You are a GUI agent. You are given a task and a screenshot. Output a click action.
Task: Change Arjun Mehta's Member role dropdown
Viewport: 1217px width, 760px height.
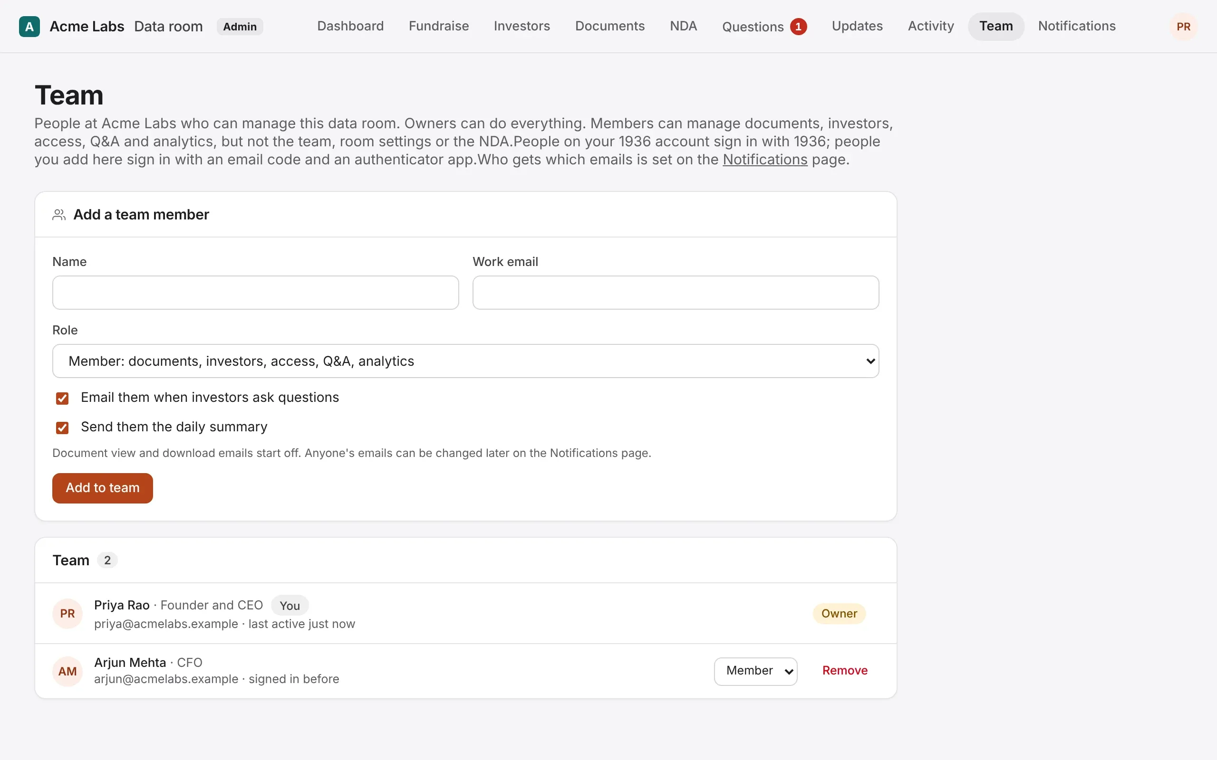[755, 671]
